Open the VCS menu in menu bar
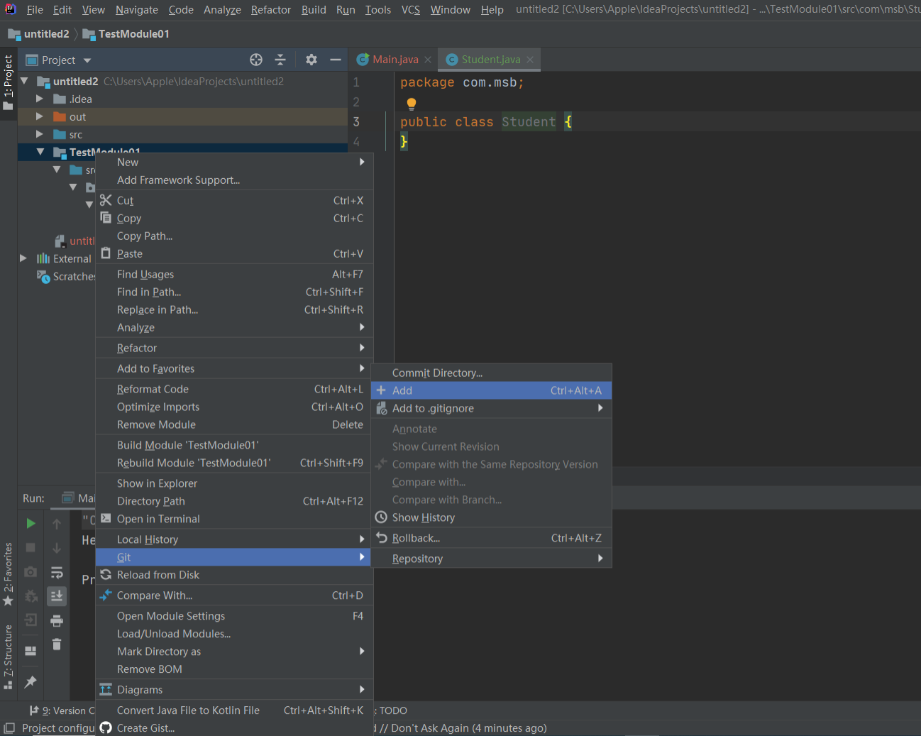Screen dimensions: 921x736 411,10
